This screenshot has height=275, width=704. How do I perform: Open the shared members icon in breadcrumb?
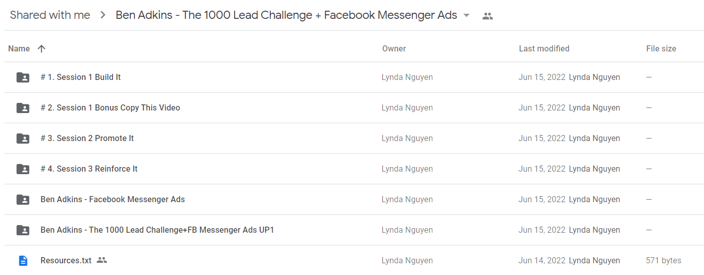tap(488, 16)
